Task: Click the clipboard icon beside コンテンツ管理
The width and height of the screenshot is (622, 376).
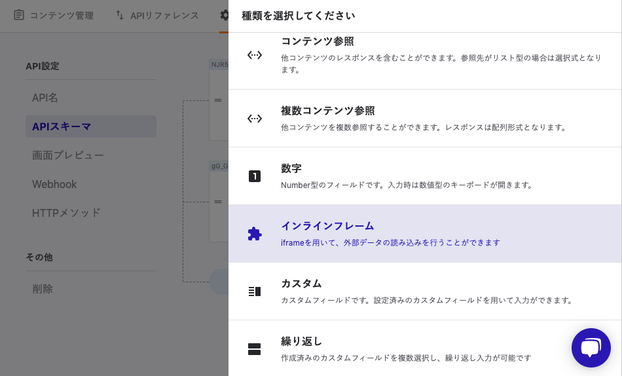Action: (x=19, y=15)
